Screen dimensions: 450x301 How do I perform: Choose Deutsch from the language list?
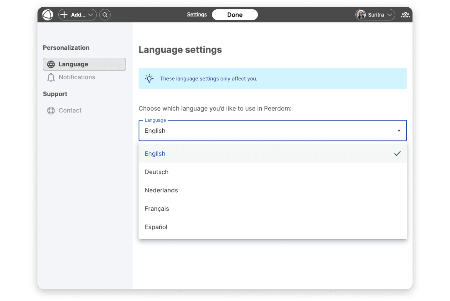(156, 172)
